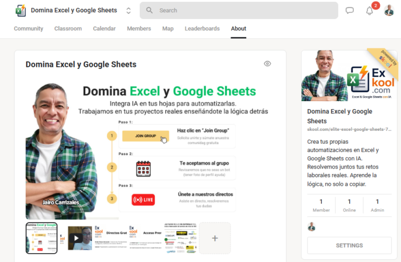The width and height of the screenshot is (401, 262).
Task: Open the profile avatar menu
Action: coord(389,11)
